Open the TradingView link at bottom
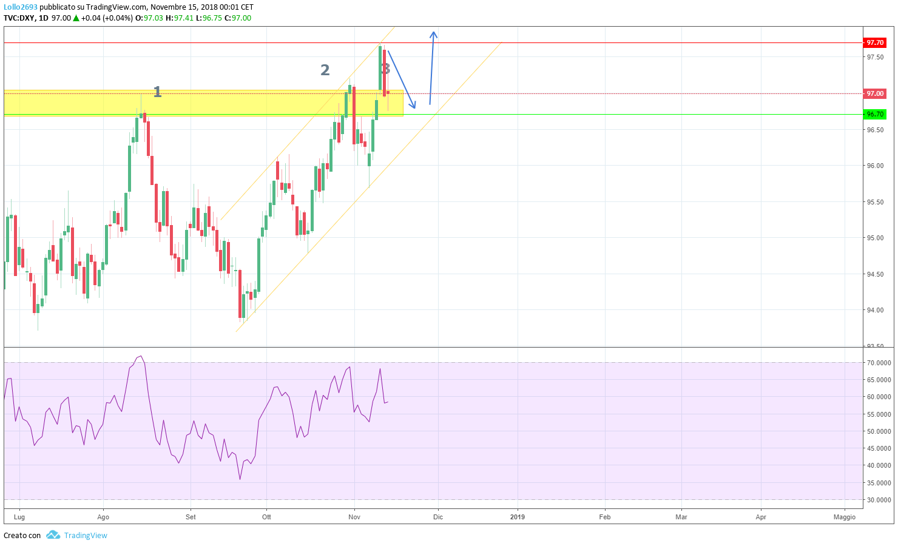This screenshot has height=546, width=898. 86,535
